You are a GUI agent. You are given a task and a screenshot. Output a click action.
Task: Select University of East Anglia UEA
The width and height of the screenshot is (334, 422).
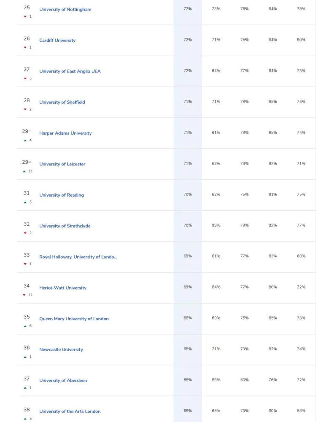(70, 71)
